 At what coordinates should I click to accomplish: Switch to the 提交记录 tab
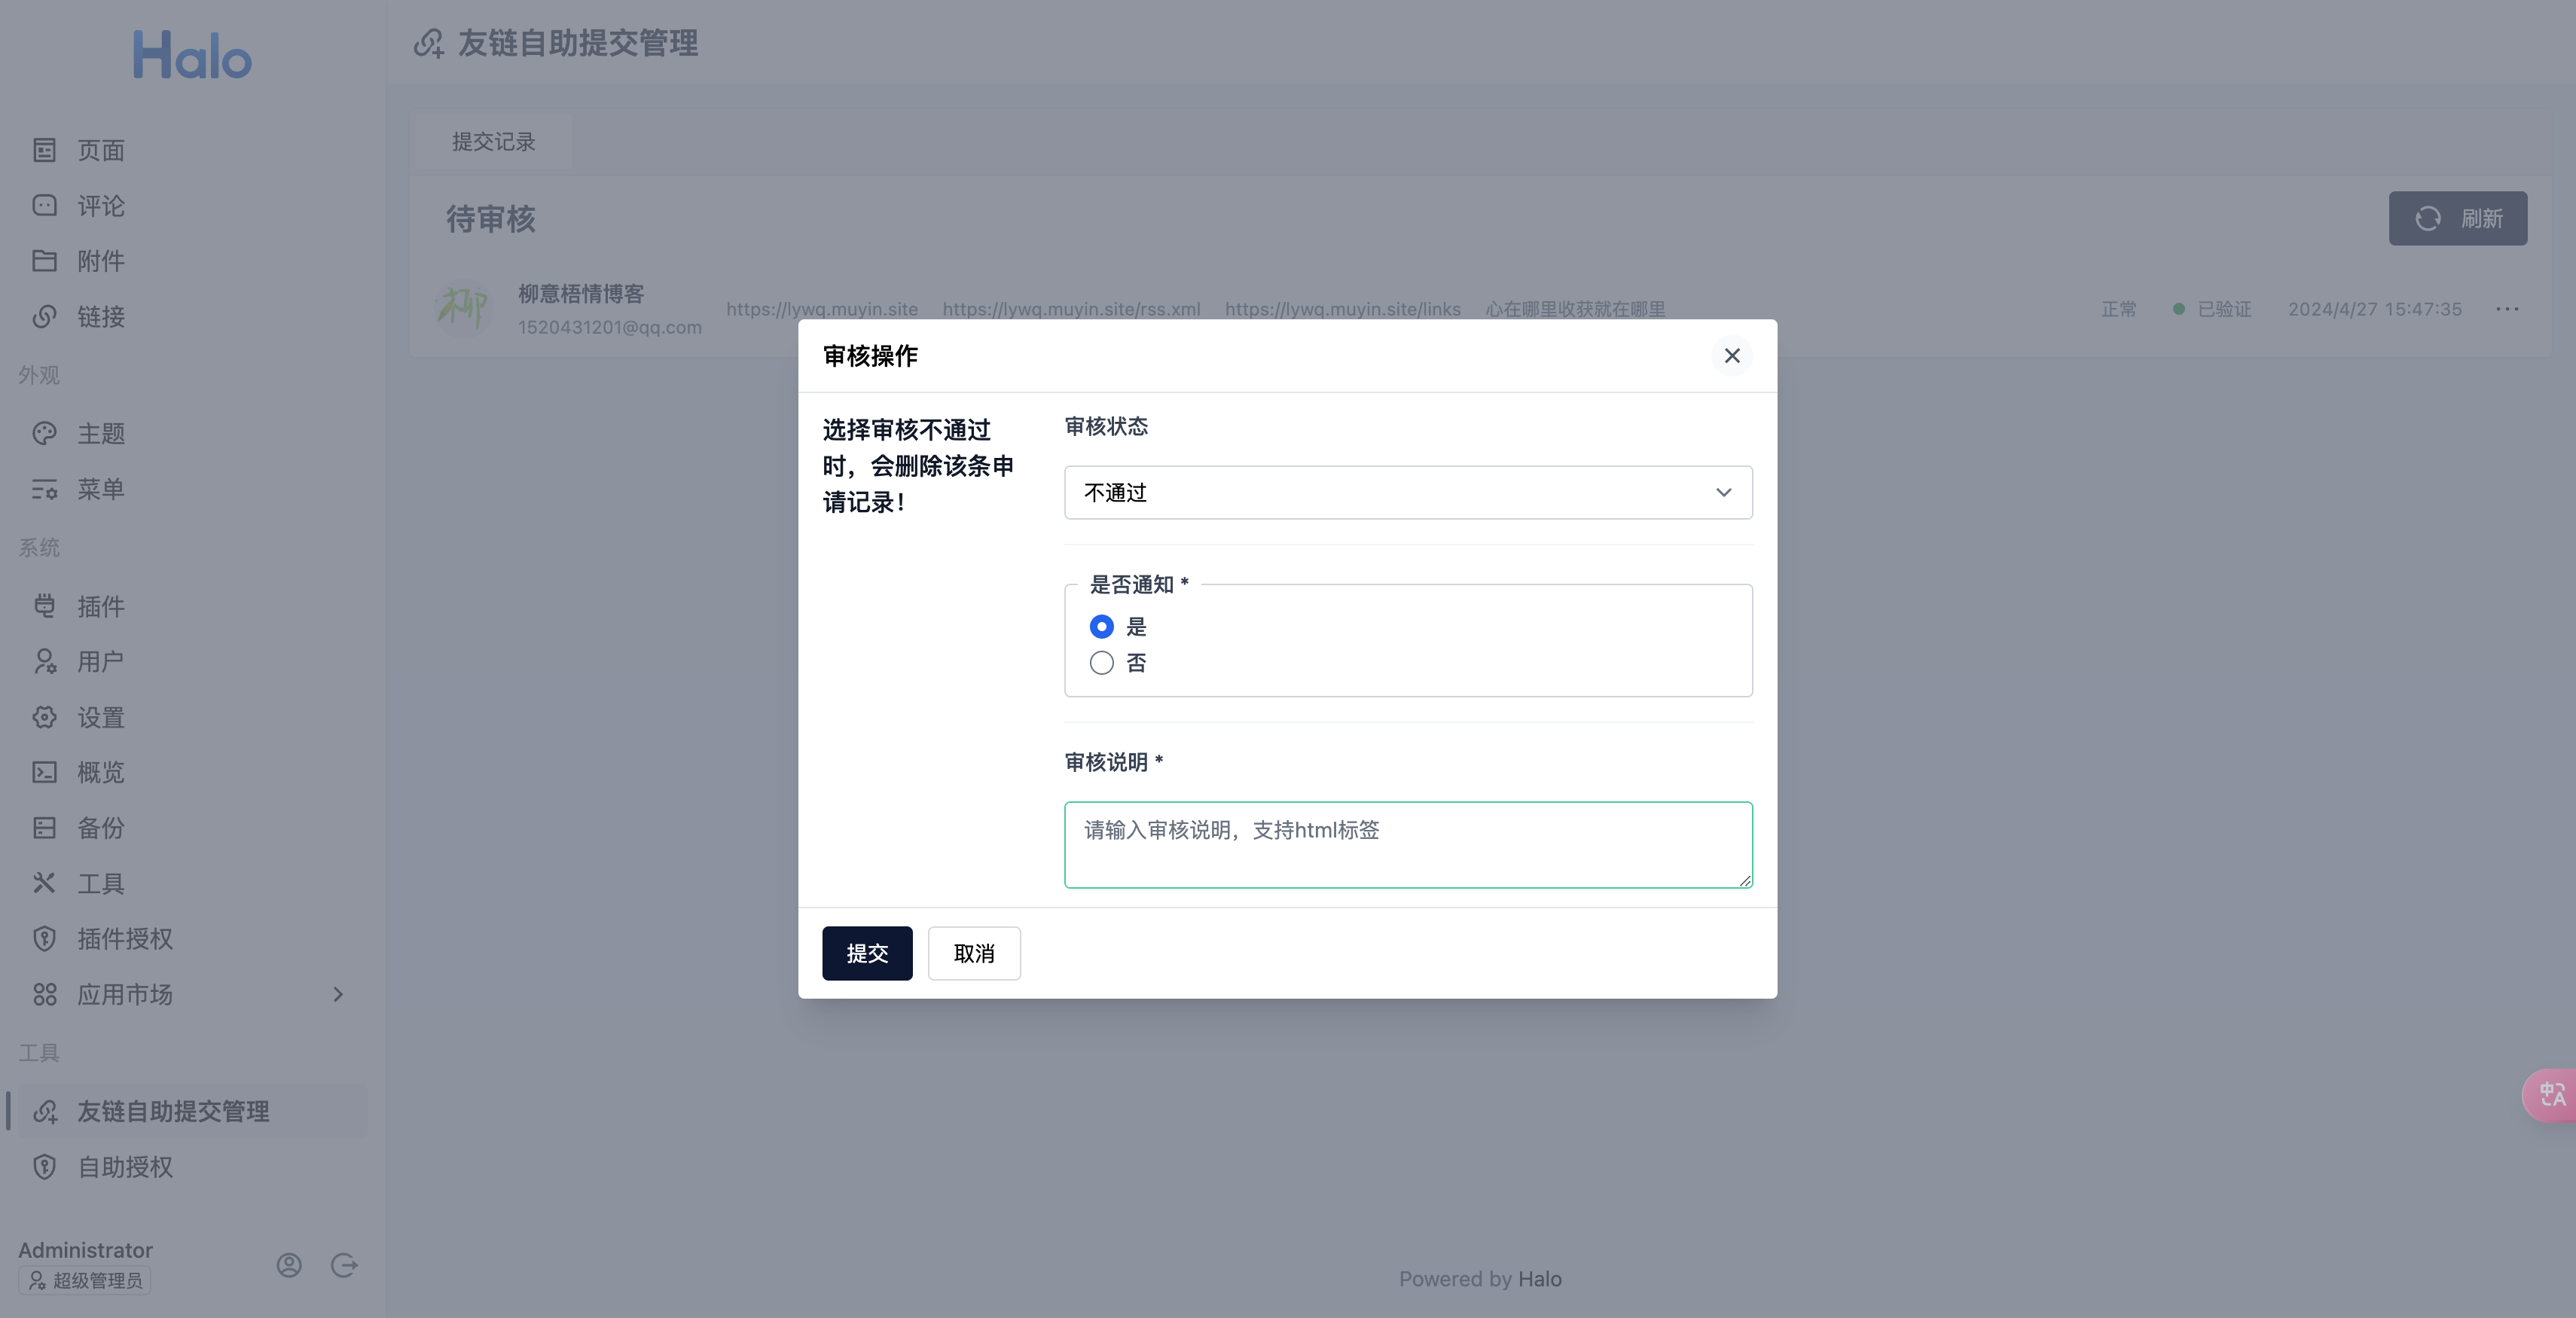493,142
